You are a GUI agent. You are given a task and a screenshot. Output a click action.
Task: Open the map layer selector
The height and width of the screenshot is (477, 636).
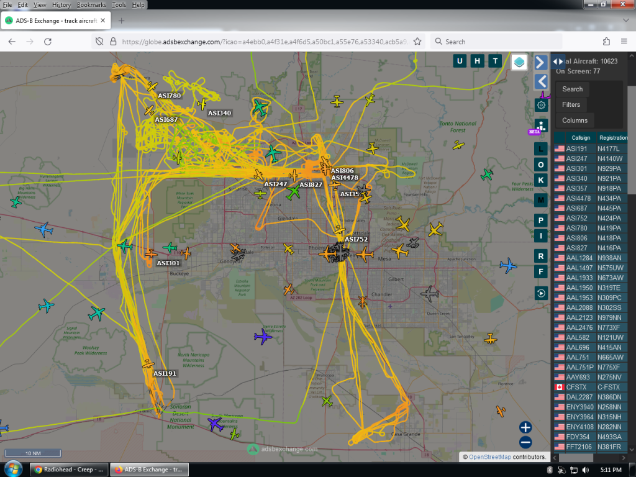coord(519,62)
